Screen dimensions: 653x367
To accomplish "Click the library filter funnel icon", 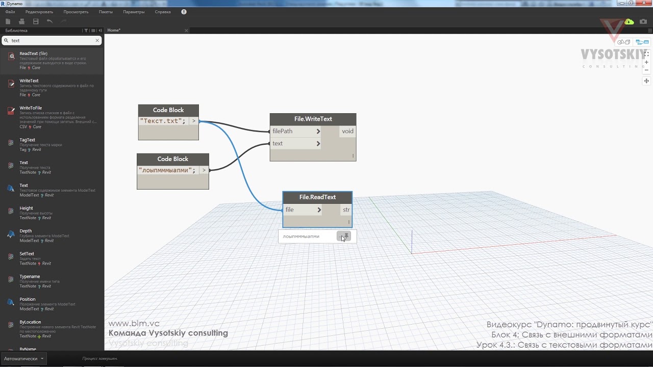I will 86,31.
